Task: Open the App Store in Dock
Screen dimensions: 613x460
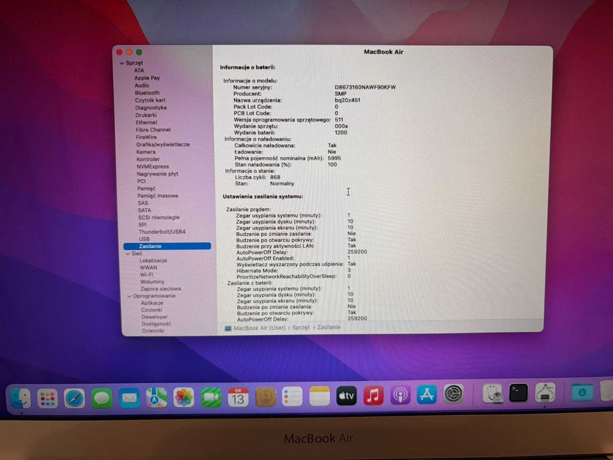Action: 426,394
